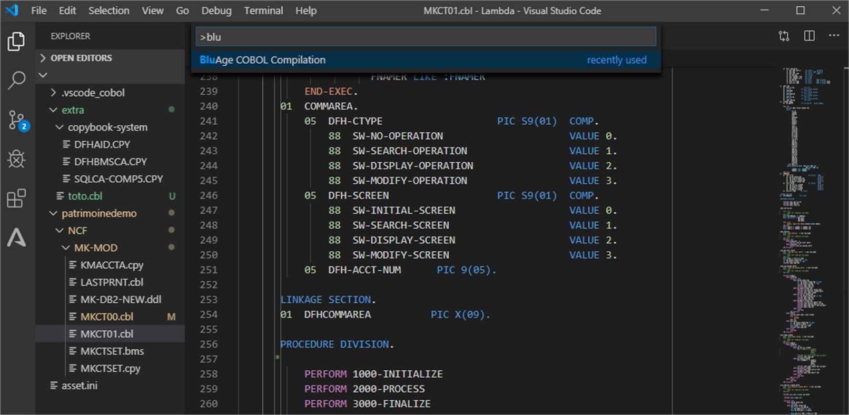The width and height of the screenshot is (849, 415).
Task: Open the Selection menu
Action: tap(108, 11)
